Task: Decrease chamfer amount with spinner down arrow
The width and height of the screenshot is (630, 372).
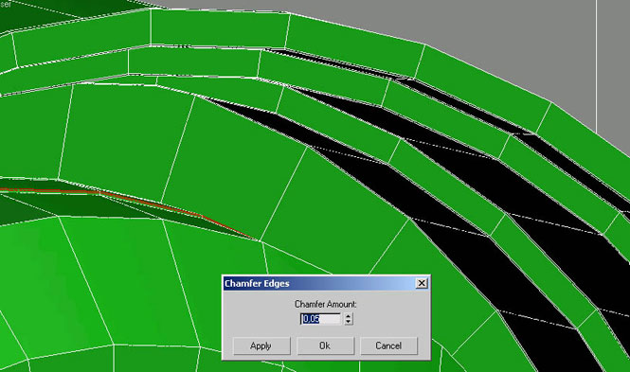Action: click(x=349, y=322)
